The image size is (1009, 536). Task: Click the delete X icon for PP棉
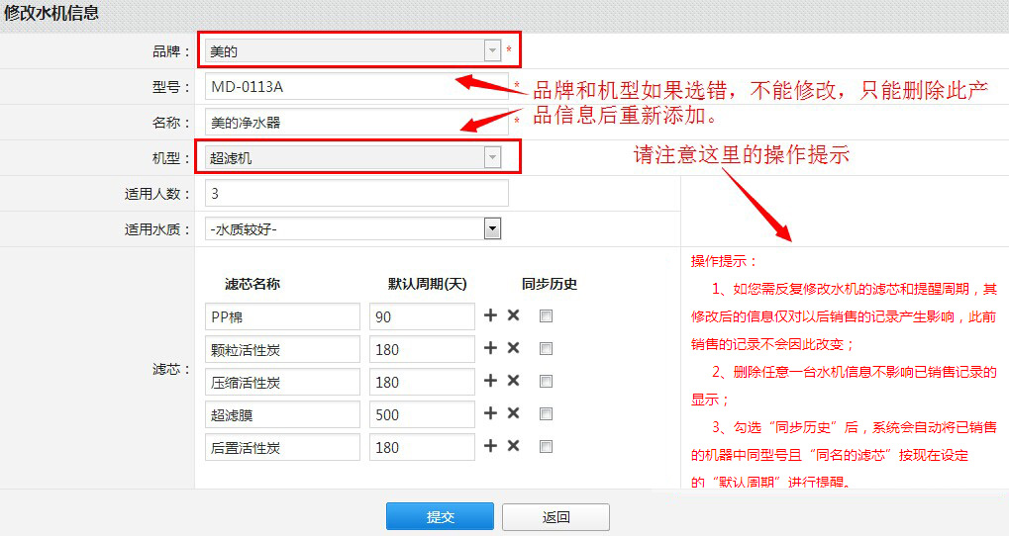513,315
